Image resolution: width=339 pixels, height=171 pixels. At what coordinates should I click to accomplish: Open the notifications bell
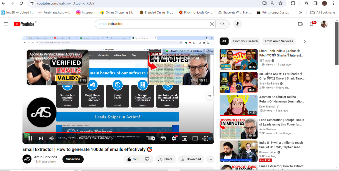(x=312, y=24)
